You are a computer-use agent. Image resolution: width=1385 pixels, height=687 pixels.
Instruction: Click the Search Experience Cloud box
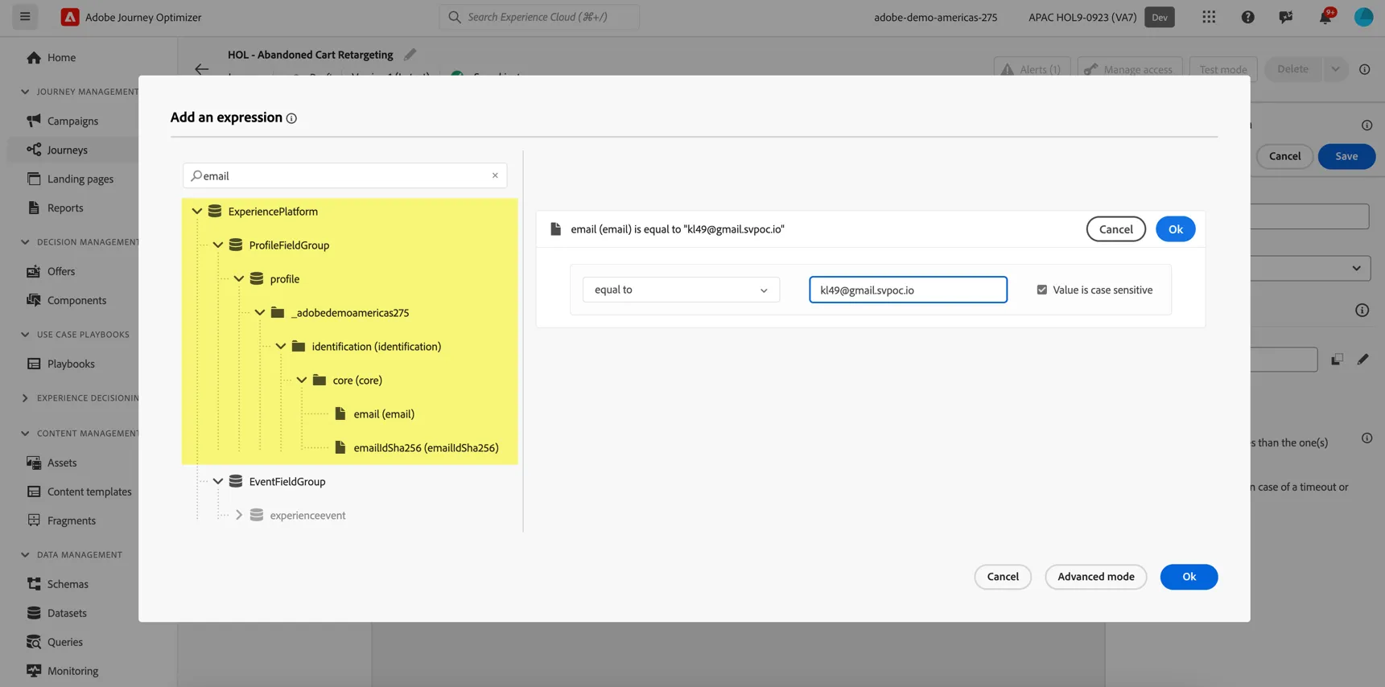coord(539,17)
